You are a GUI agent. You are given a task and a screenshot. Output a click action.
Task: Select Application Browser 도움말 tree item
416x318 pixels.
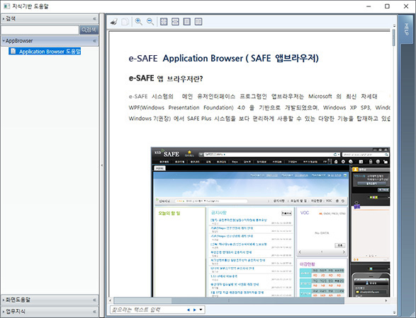tap(45, 52)
